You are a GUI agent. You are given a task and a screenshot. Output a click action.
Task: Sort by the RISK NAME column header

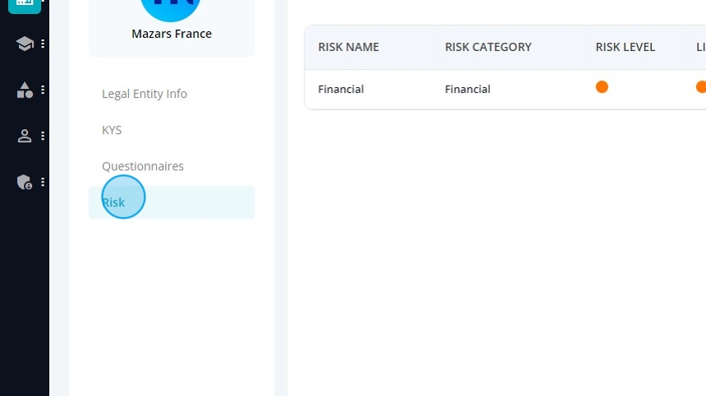click(349, 47)
